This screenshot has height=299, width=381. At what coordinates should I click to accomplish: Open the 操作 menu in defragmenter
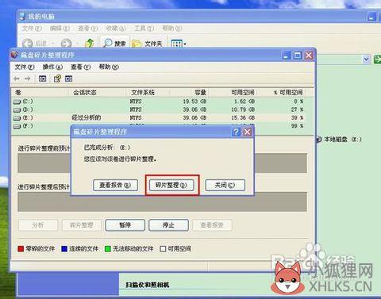point(52,67)
